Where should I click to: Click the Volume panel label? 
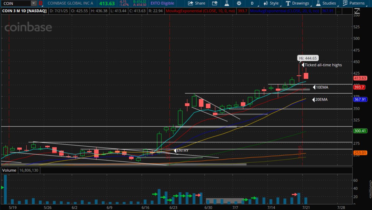coord(9,170)
